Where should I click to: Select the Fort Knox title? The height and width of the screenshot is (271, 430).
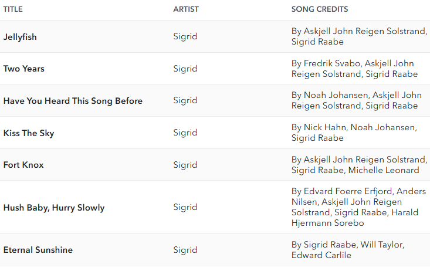pos(23,165)
